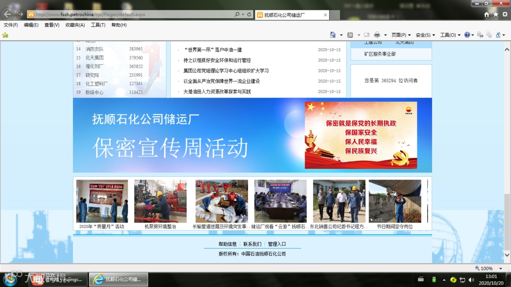Click the scrollbar down arrow
The image size is (511, 287).
pos(507,255)
